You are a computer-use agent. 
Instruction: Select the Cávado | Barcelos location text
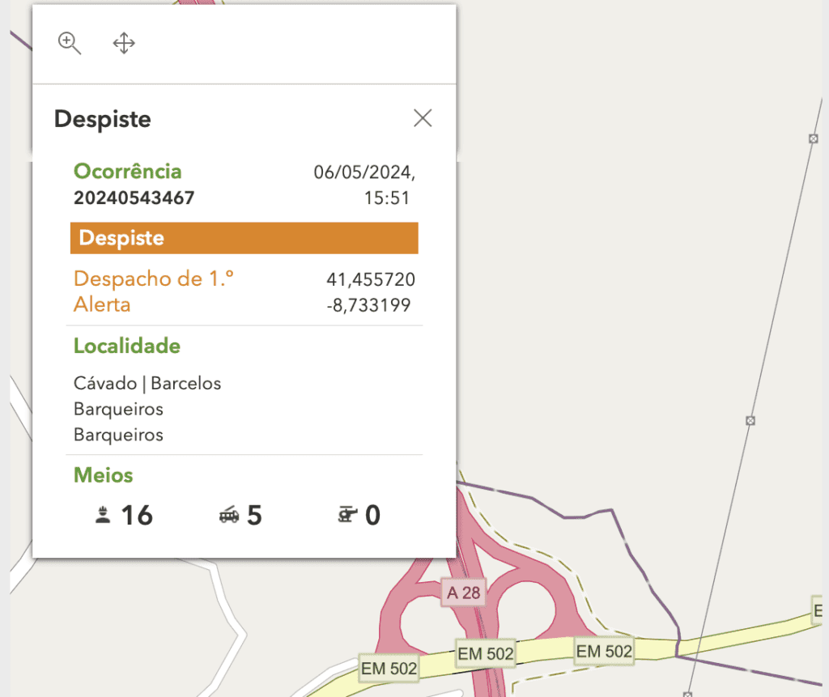[147, 383]
